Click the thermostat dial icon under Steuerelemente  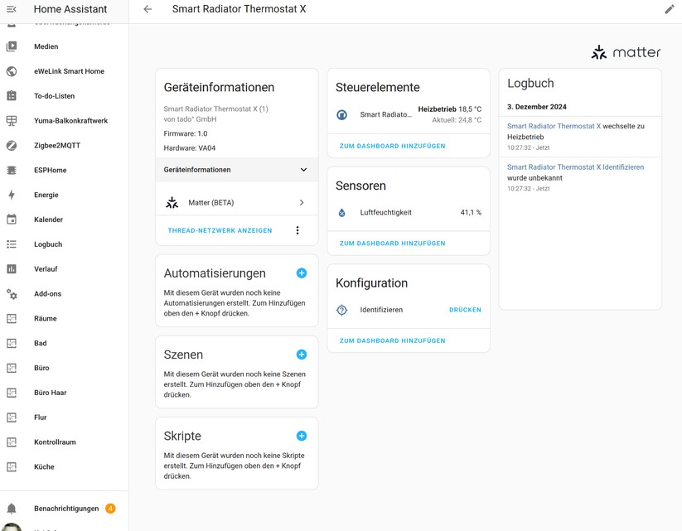click(x=341, y=114)
